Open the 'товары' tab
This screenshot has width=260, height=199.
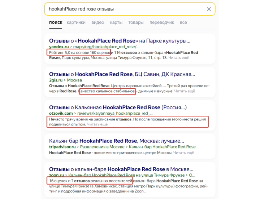pos(136,22)
